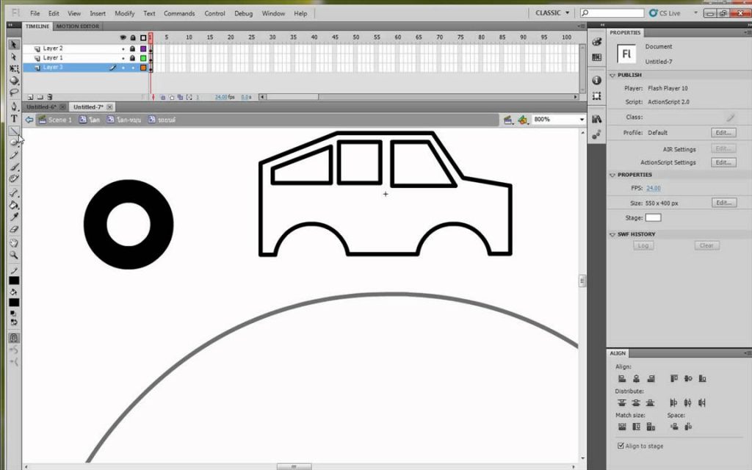Toggle Layer 2 purple outline square
Viewport: 752px width, 470px height.
143,48
